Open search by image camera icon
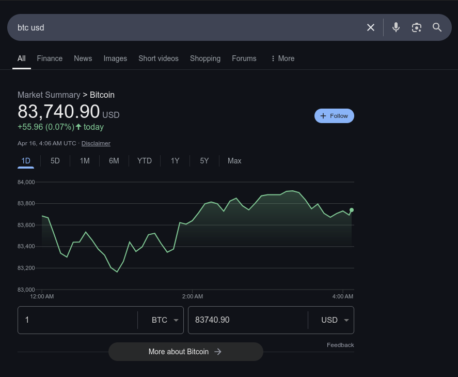Image resolution: width=458 pixels, height=377 pixels. pos(417,27)
